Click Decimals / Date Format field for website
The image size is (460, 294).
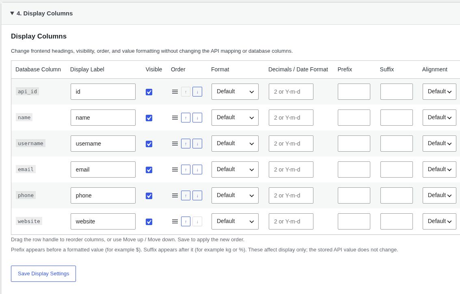pyautogui.click(x=291, y=221)
